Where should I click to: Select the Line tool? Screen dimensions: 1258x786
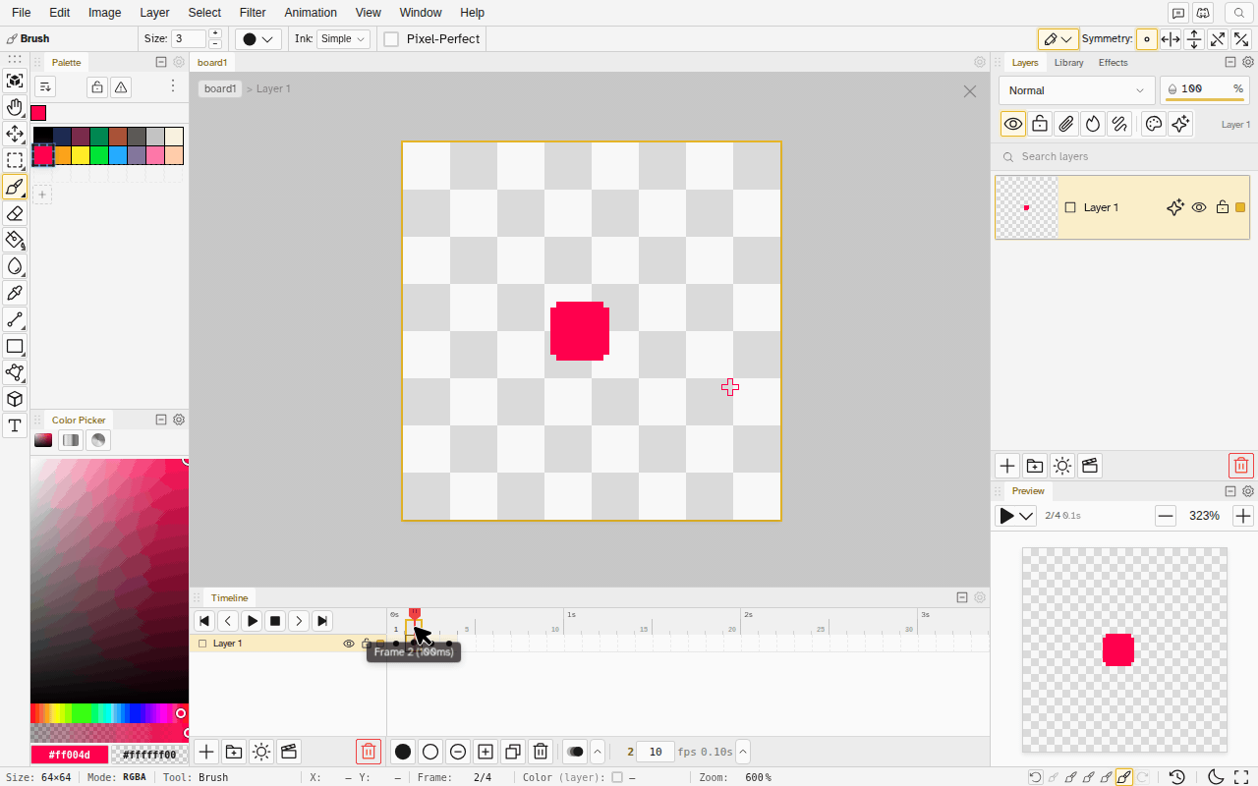pyautogui.click(x=15, y=319)
